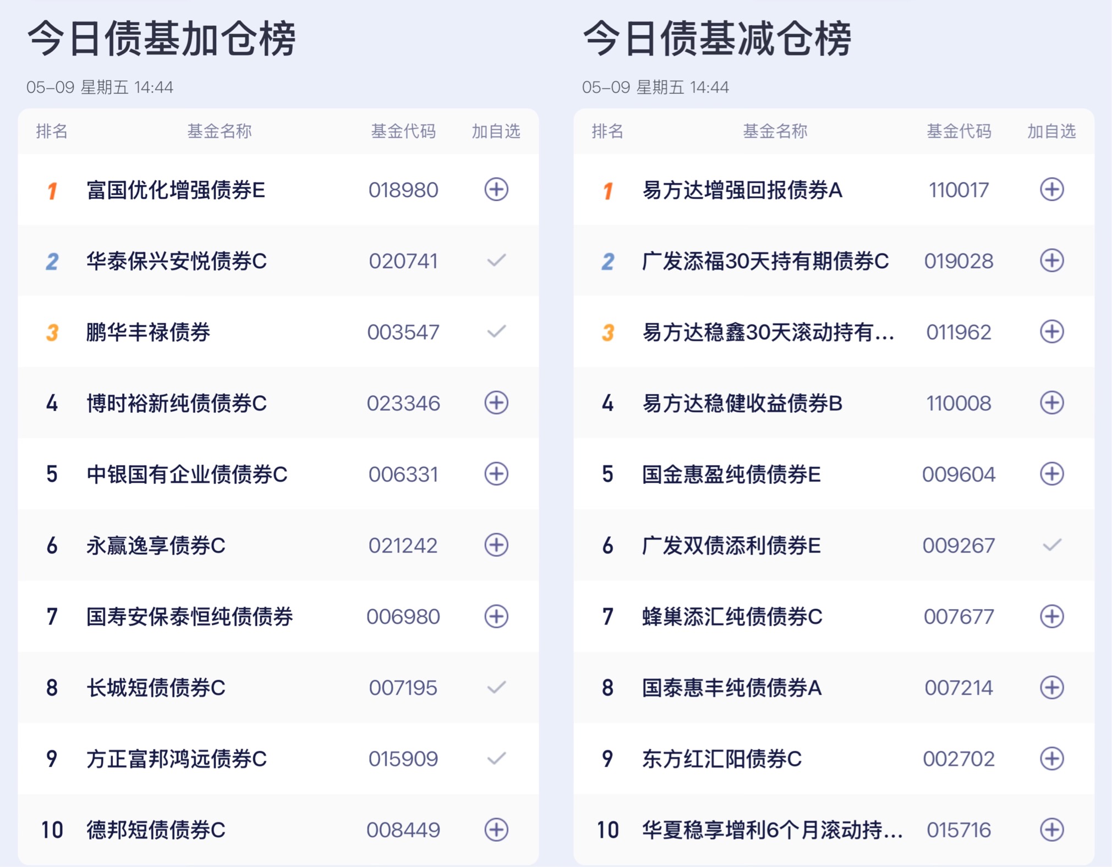The width and height of the screenshot is (1112, 867).
Task: Click fund code 020741
Action: pyautogui.click(x=403, y=261)
